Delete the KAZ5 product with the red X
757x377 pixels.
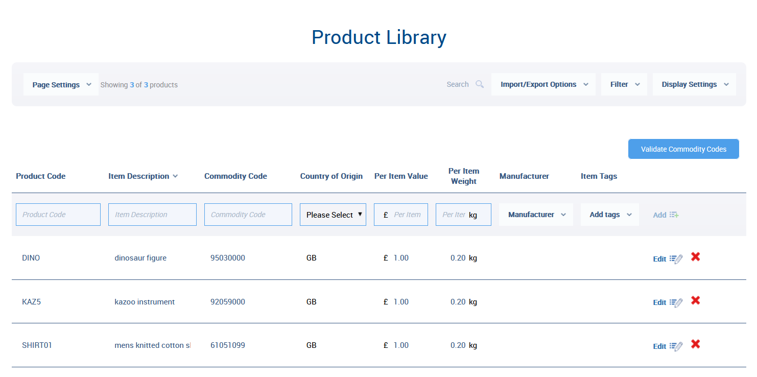(696, 301)
